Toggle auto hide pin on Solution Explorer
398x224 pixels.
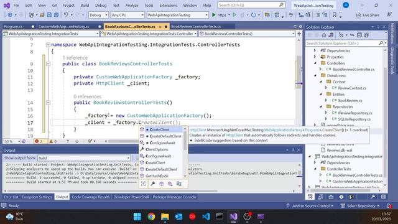[x=378, y=27]
